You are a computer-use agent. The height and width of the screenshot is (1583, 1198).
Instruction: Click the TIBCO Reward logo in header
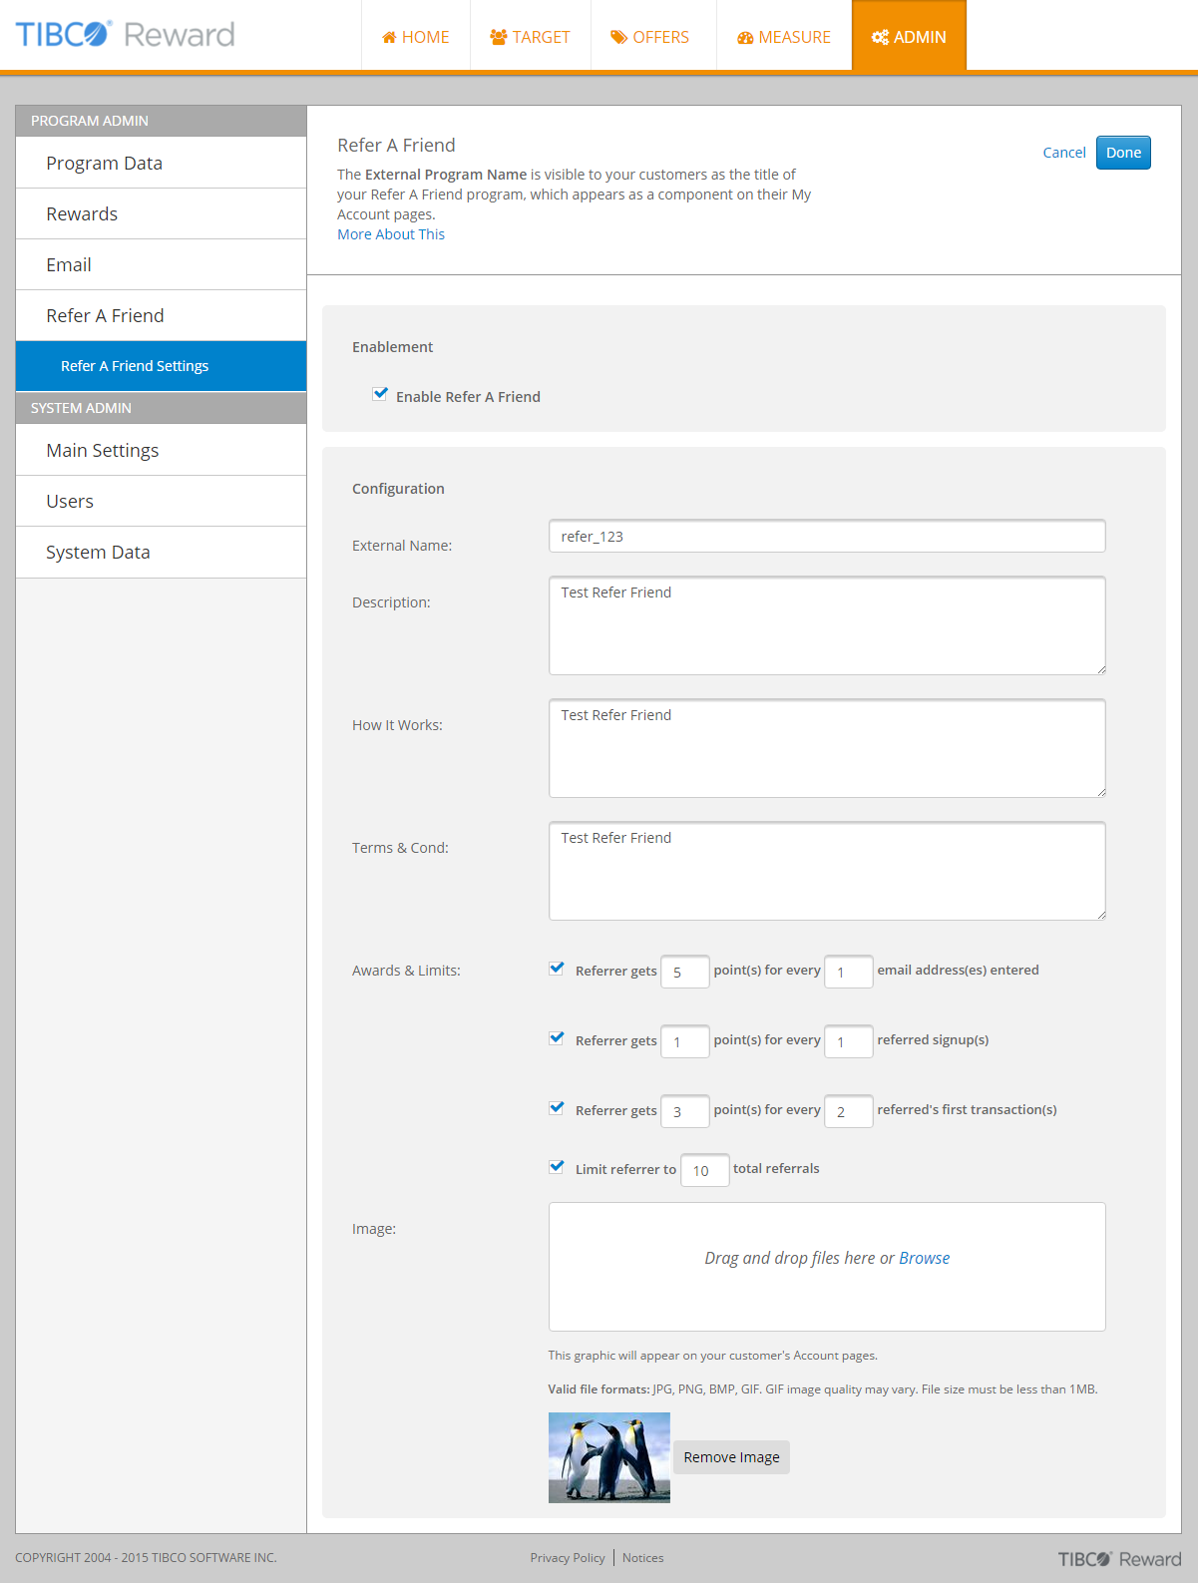[126, 35]
